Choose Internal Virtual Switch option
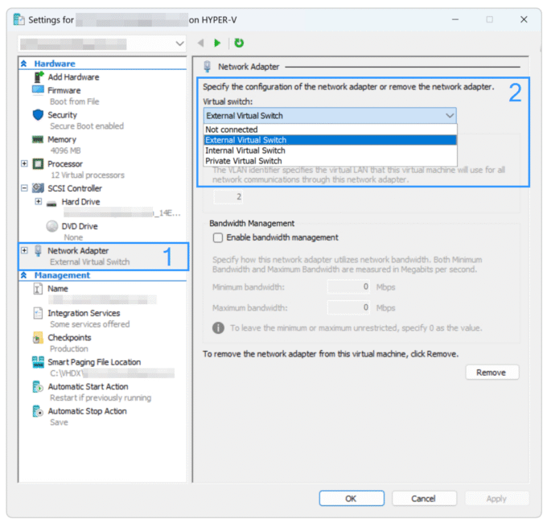 (x=330, y=150)
